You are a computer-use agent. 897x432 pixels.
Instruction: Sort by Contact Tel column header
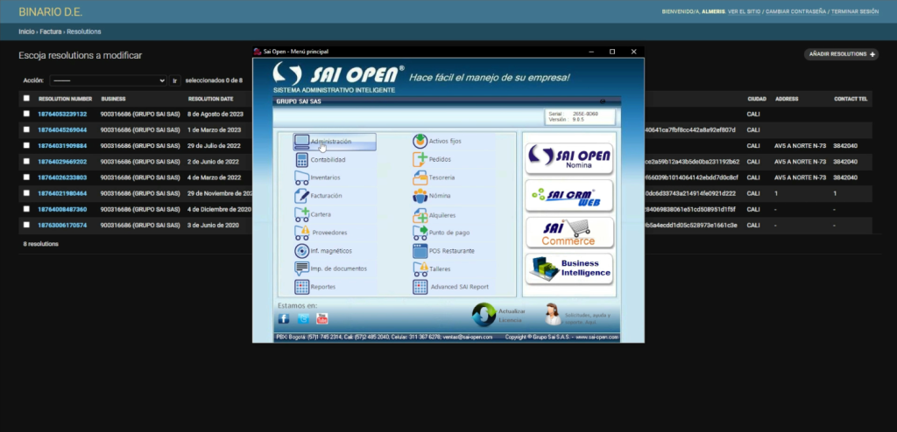[851, 99]
